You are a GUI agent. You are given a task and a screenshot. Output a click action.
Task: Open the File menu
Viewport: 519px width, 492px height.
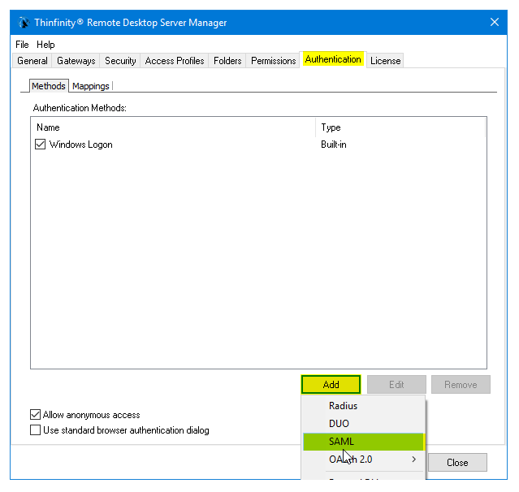22,45
